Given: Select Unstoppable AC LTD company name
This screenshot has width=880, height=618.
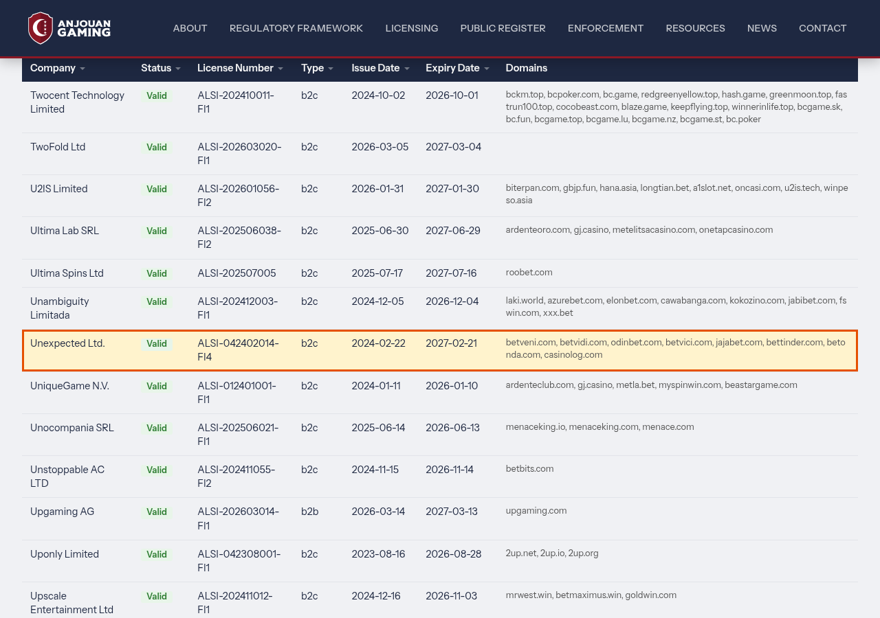Looking at the screenshot, I should tap(67, 477).
